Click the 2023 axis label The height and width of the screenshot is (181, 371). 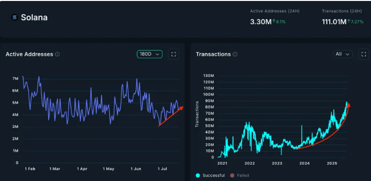pyautogui.click(x=277, y=163)
